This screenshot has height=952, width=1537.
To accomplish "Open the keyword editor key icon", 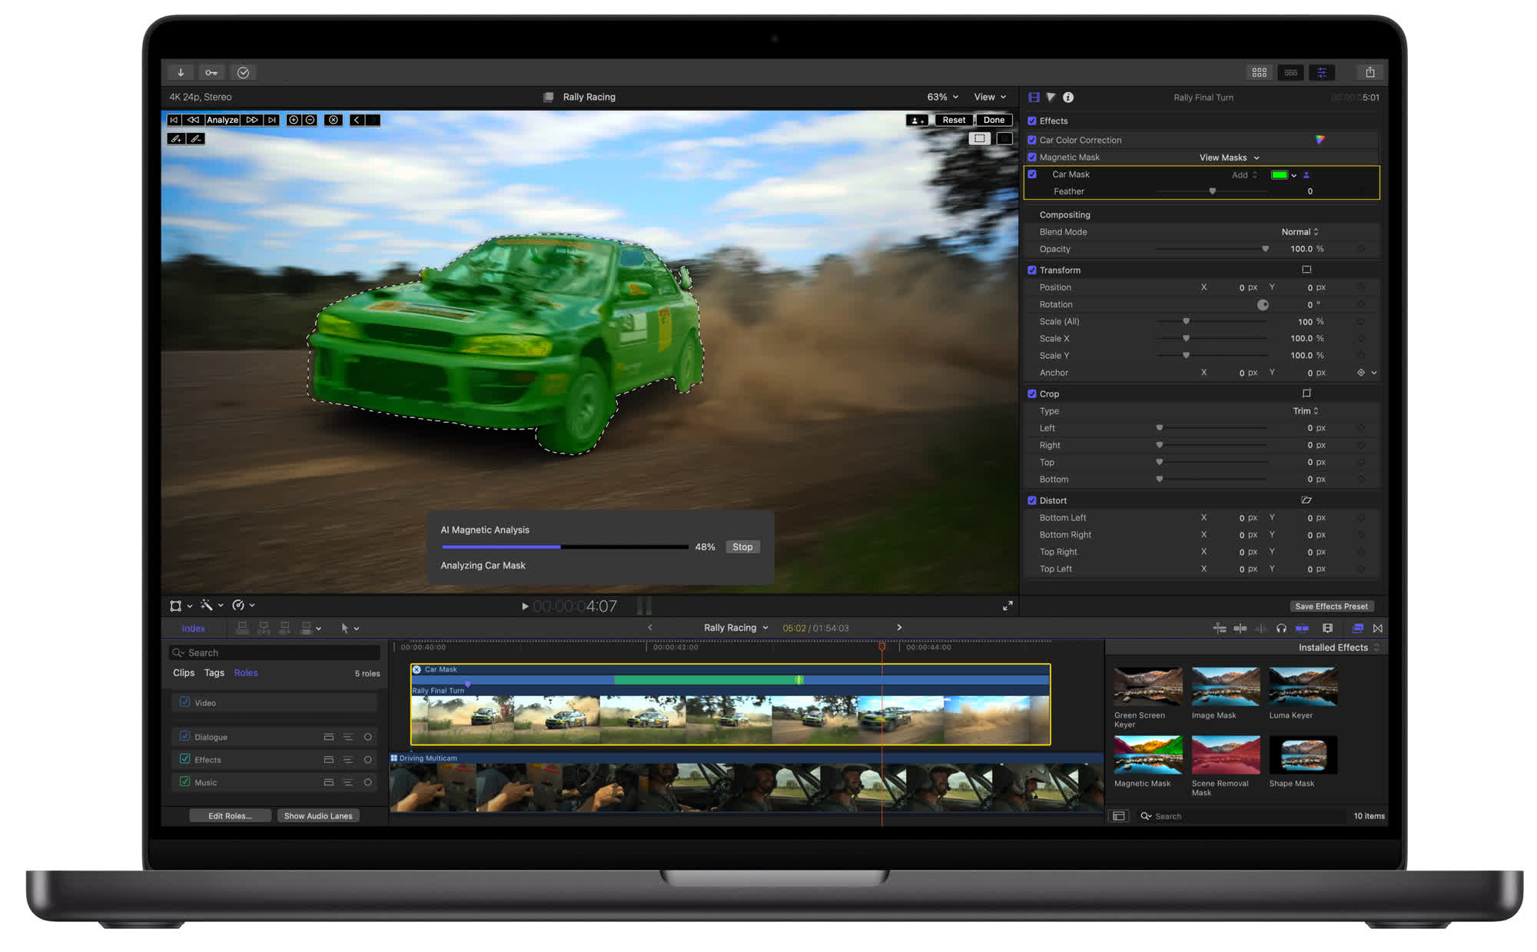I will point(211,72).
